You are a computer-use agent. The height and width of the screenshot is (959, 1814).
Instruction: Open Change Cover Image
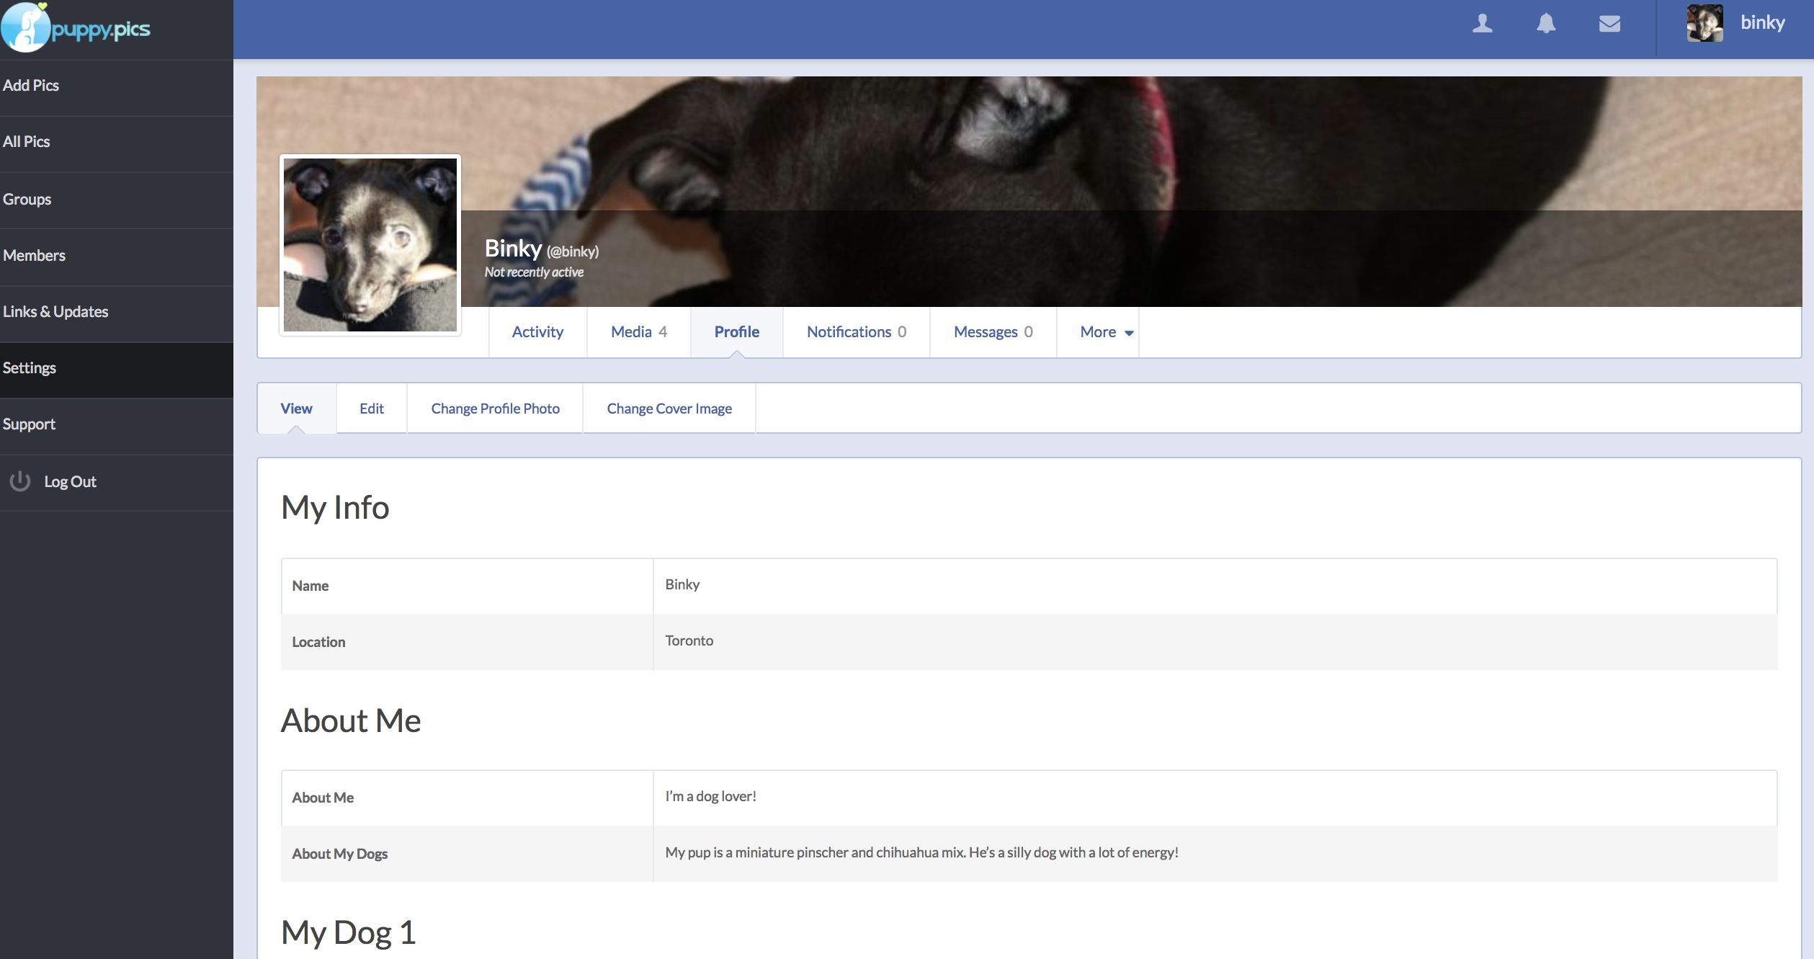669,409
